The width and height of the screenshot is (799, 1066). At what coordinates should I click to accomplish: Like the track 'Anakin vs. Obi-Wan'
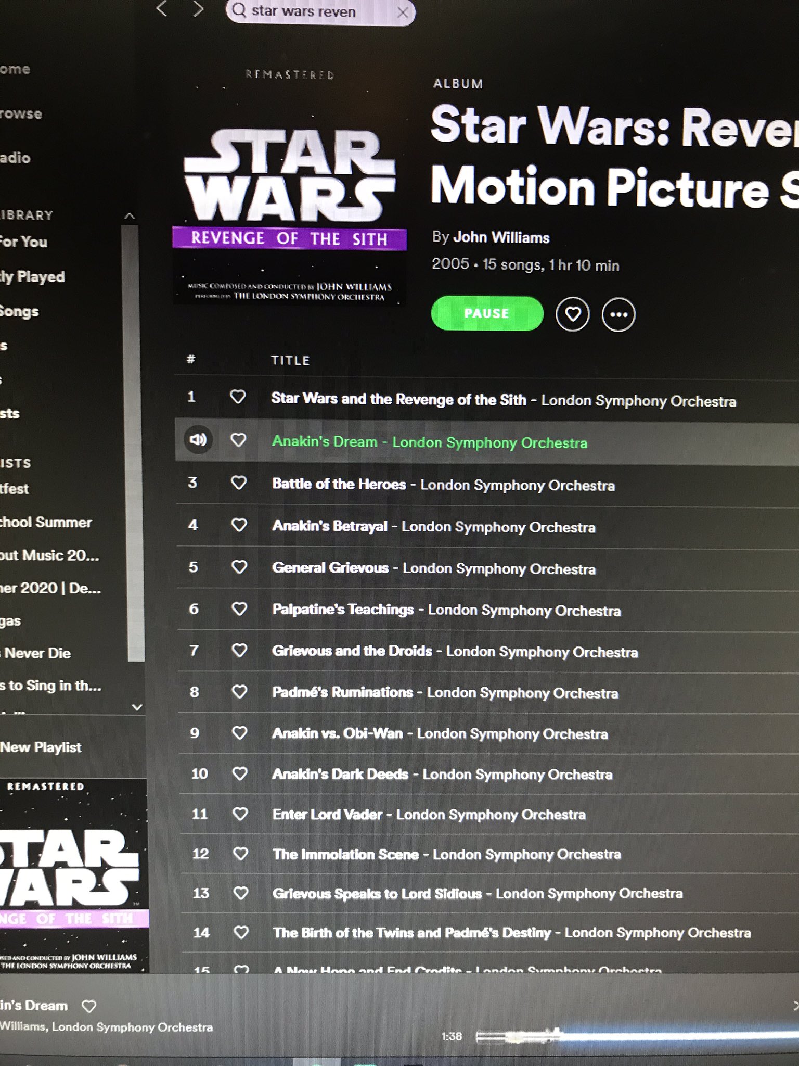[239, 733]
